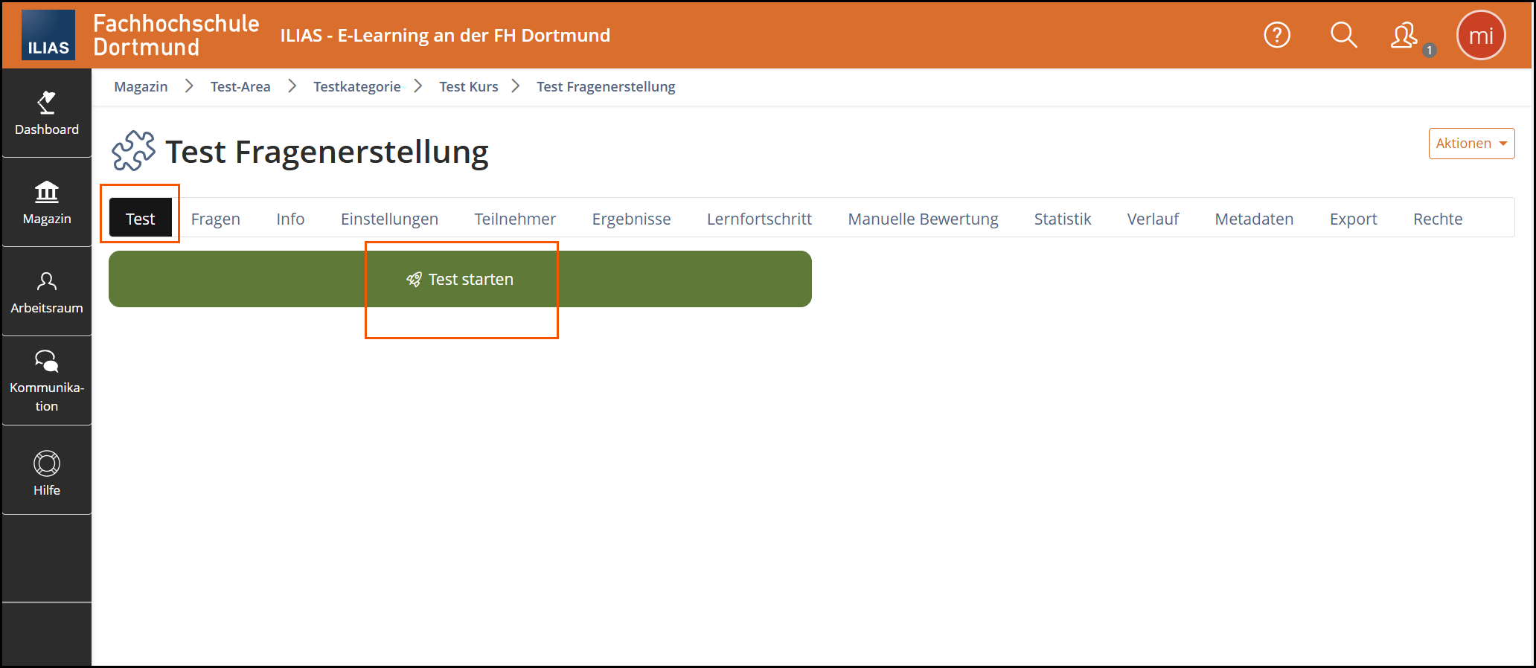This screenshot has height=668, width=1536.
Task: Select the Statistik tab
Action: click(x=1062, y=219)
